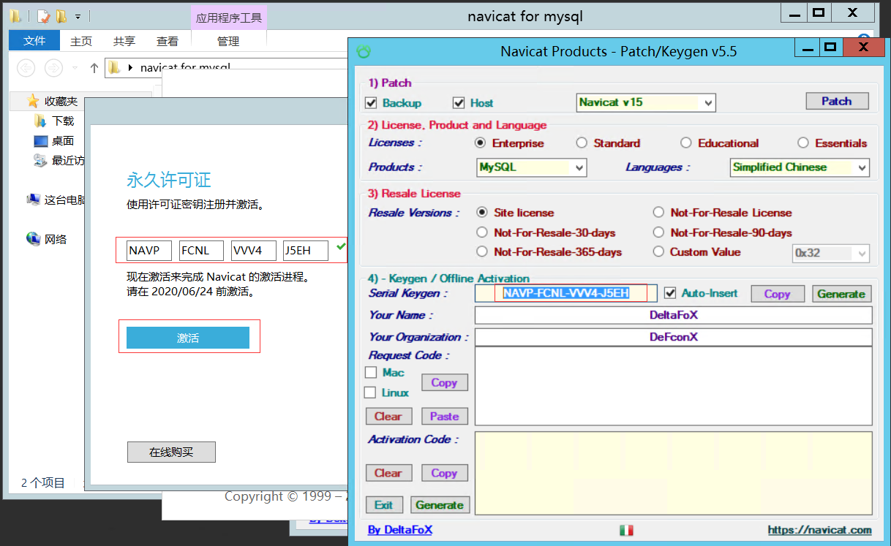Viewport: 891px width, 546px height.
Task: Open the quick access toolbar customize arrow
Action: tap(78, 15)
